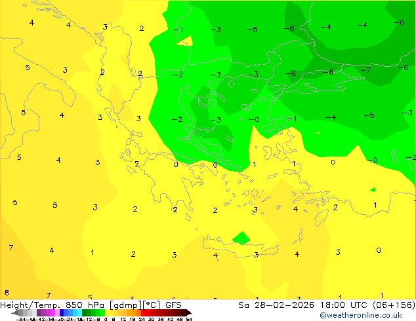Open the weatheronline.co.uk copyright link

coord(361,315)
